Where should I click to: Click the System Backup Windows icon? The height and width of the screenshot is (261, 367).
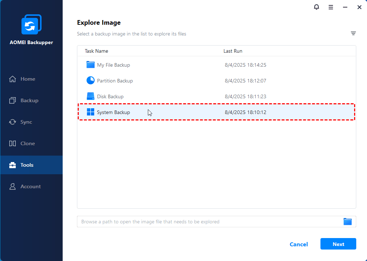91,112
